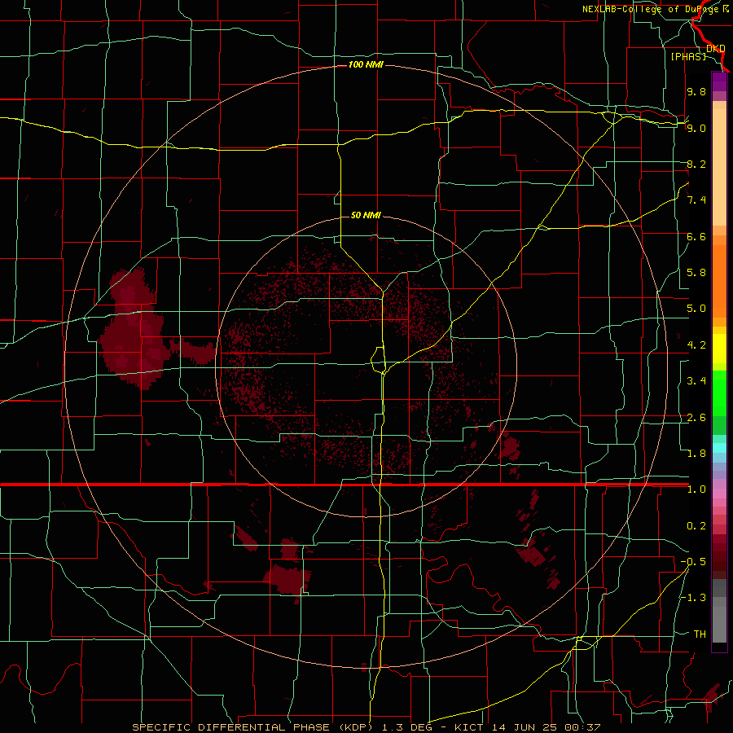Viewport: 733px width, 733px height.
Task: Click the [PHAS] unit label above the color scale
Action: pos(688,56)
